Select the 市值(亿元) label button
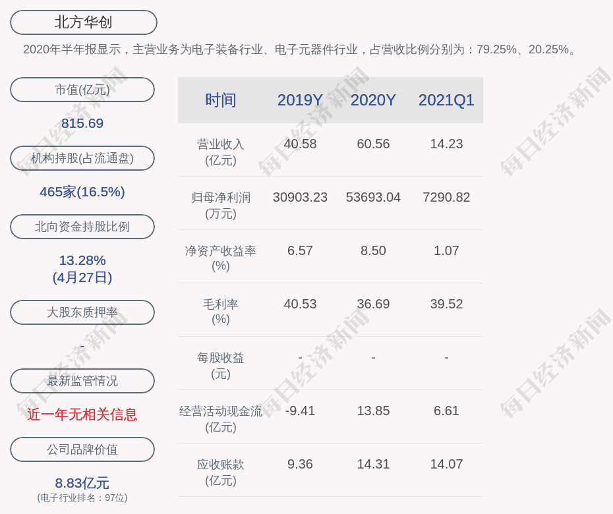The height and width of the screenshot is (514, 613). click(82, 90)
